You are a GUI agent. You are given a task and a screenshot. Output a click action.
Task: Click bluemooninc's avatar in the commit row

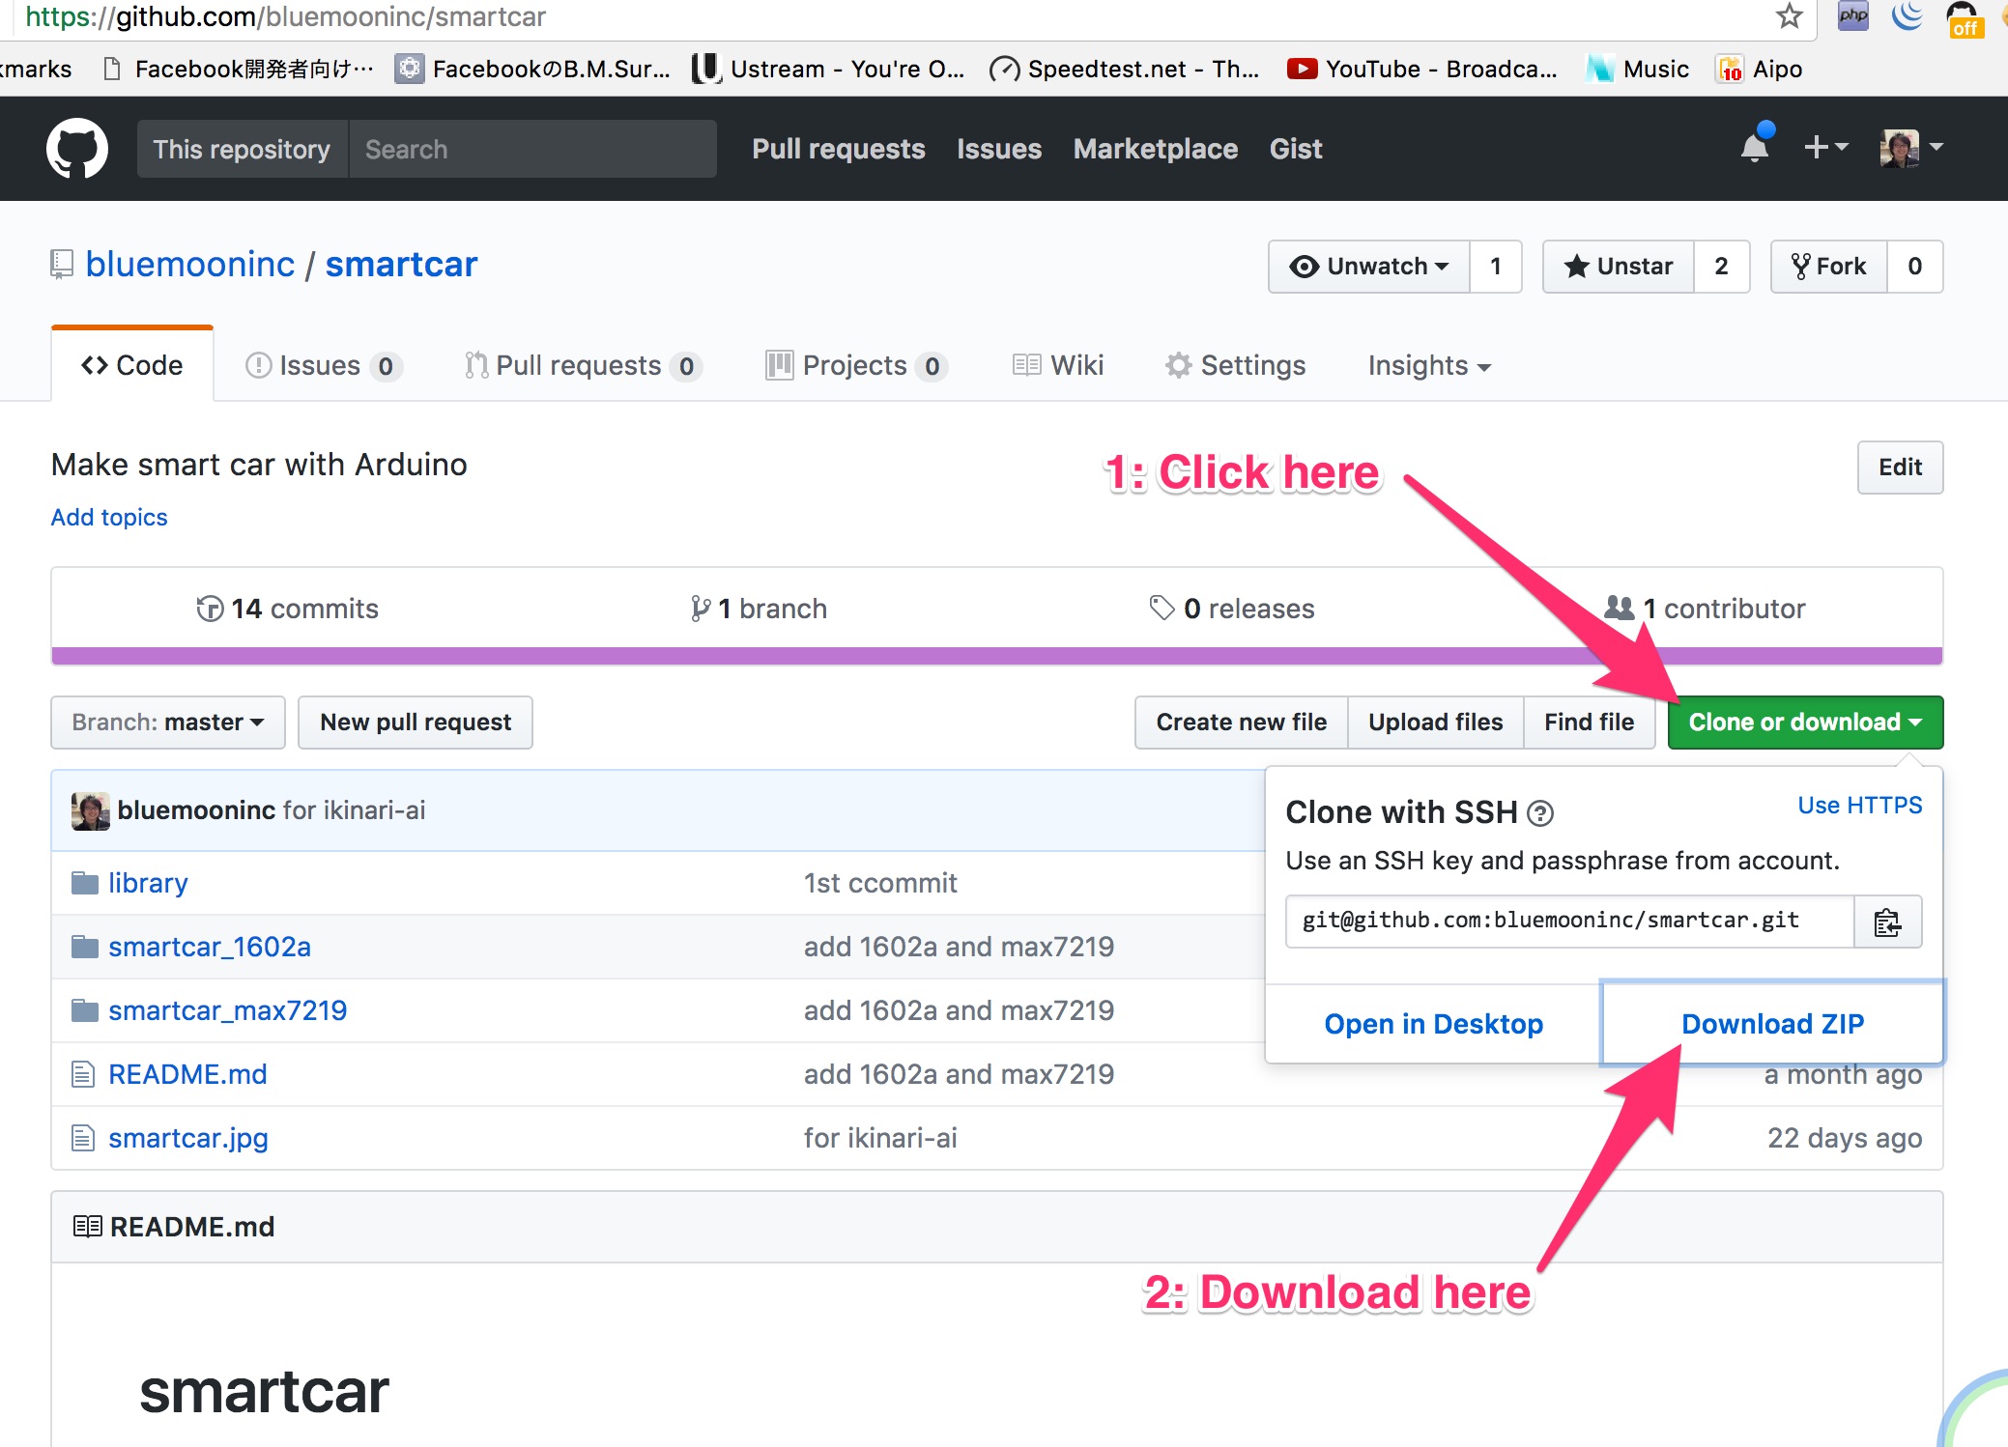coord(89,810)
